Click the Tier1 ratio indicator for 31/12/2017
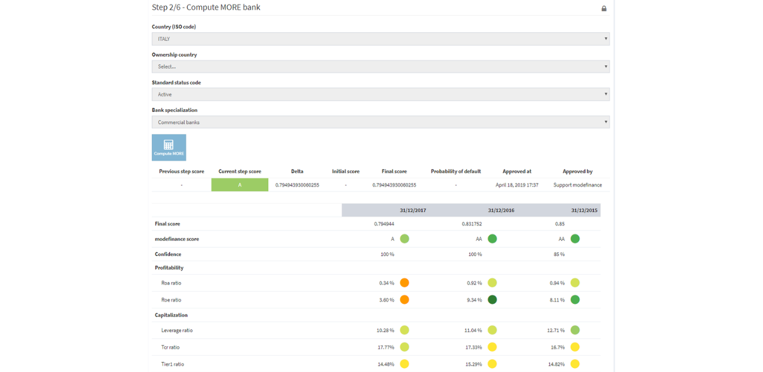The height and width of the screenshot is (372, 763). [x=405, y=364]
